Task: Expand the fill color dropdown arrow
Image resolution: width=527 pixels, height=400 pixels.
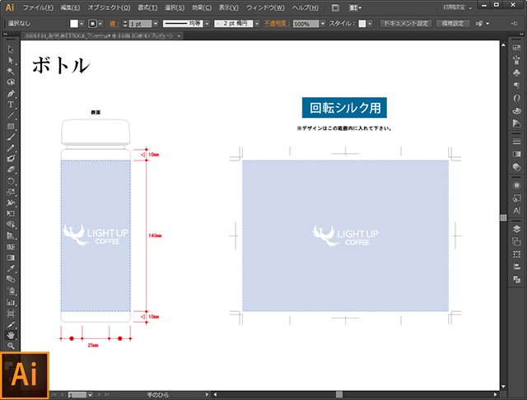Action: 82,24
